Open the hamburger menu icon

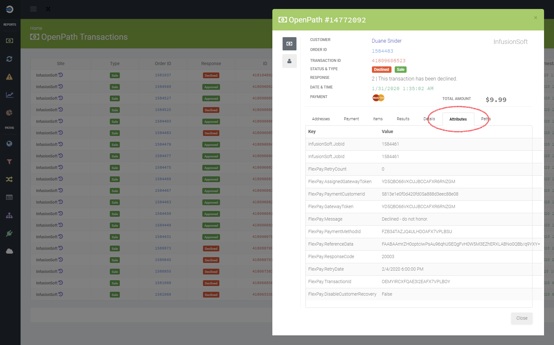pos(33,9)
